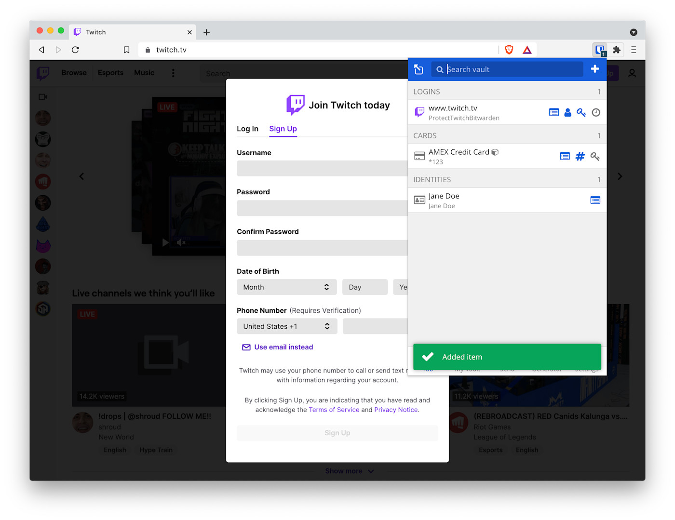
Task: Pop out the Bitwarden vault window
Action: [x=418, y=69]
